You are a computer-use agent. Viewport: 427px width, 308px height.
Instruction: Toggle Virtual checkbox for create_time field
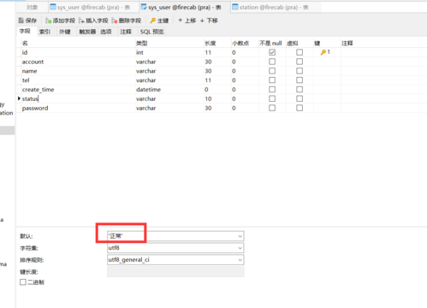(x=299, y=89)
